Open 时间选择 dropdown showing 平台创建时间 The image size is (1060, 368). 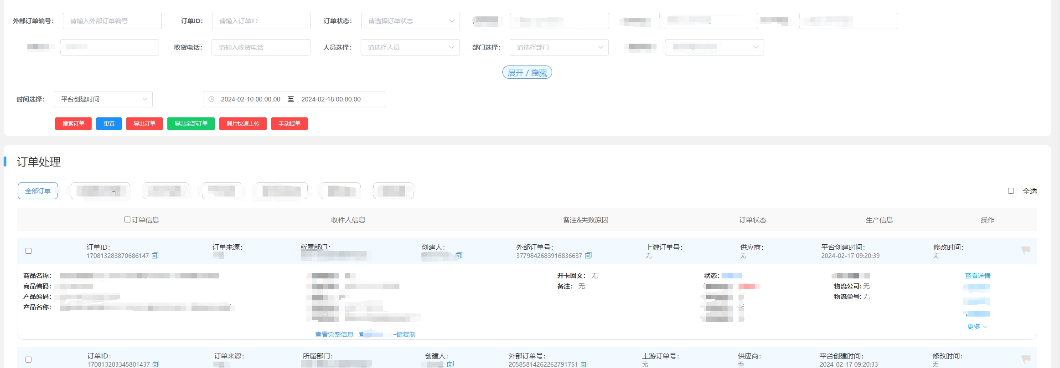point(103,99)
